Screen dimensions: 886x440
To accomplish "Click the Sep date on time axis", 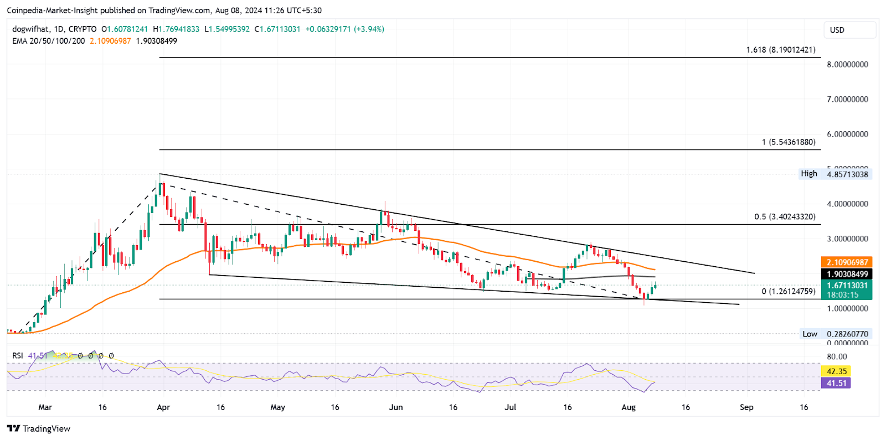I will [746, 407].
